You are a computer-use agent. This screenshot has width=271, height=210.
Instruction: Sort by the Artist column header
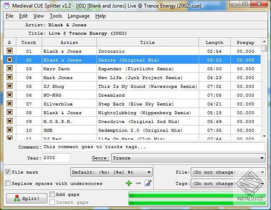click(x=69, y=42)
